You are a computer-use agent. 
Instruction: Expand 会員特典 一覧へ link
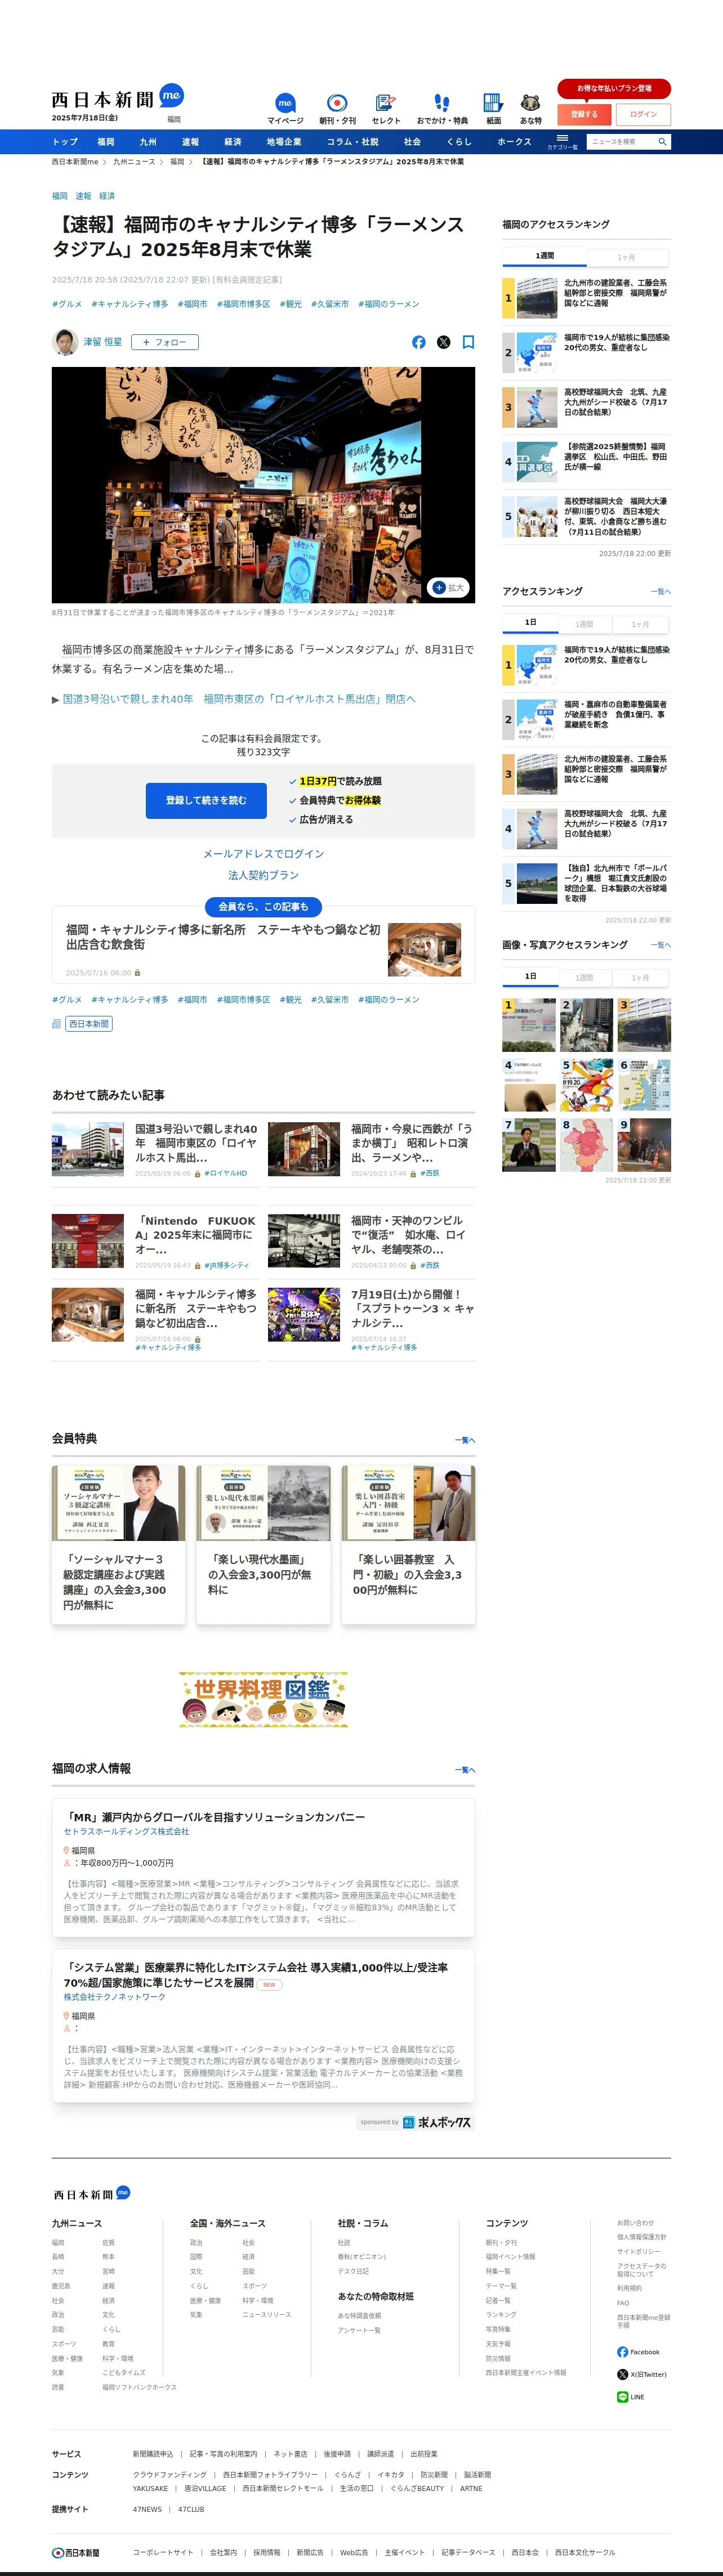tap(465, 1440)
